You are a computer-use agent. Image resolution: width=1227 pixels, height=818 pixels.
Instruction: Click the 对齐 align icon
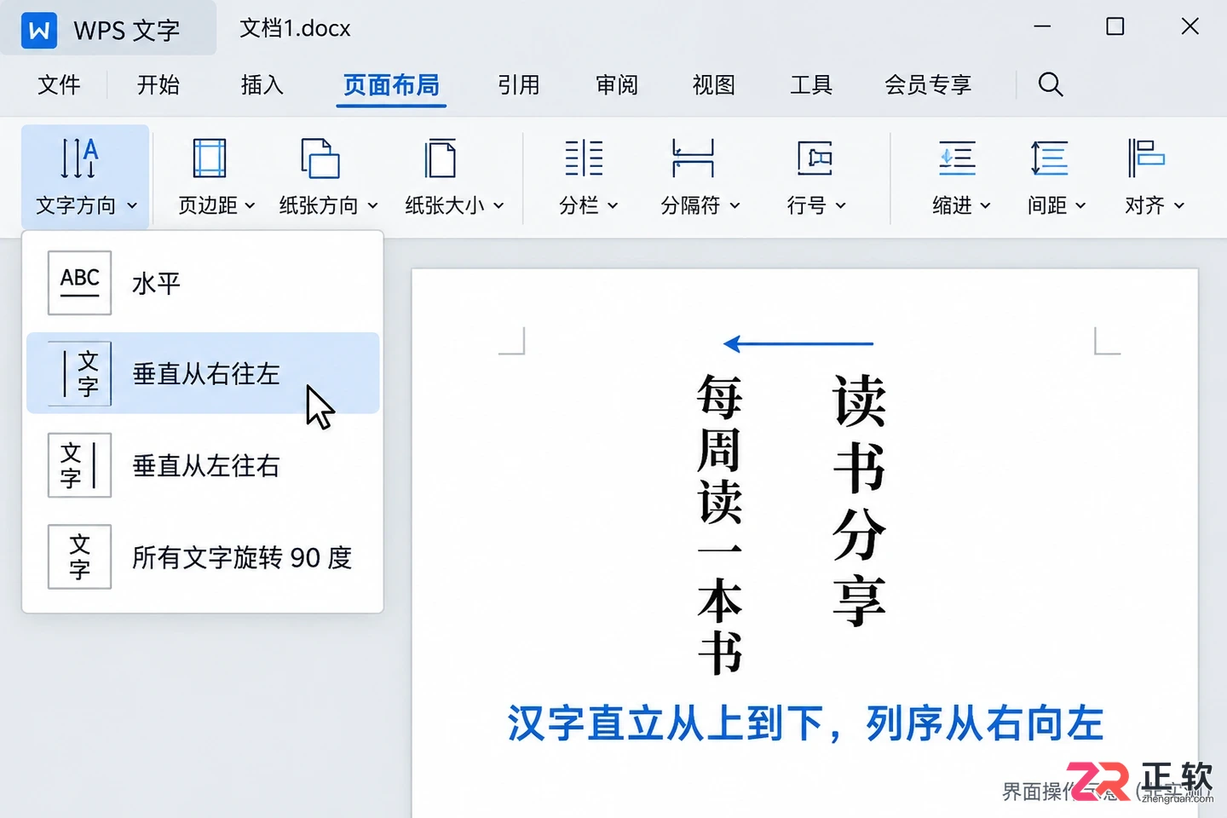pyautogui.click(x=1146, y=158)
